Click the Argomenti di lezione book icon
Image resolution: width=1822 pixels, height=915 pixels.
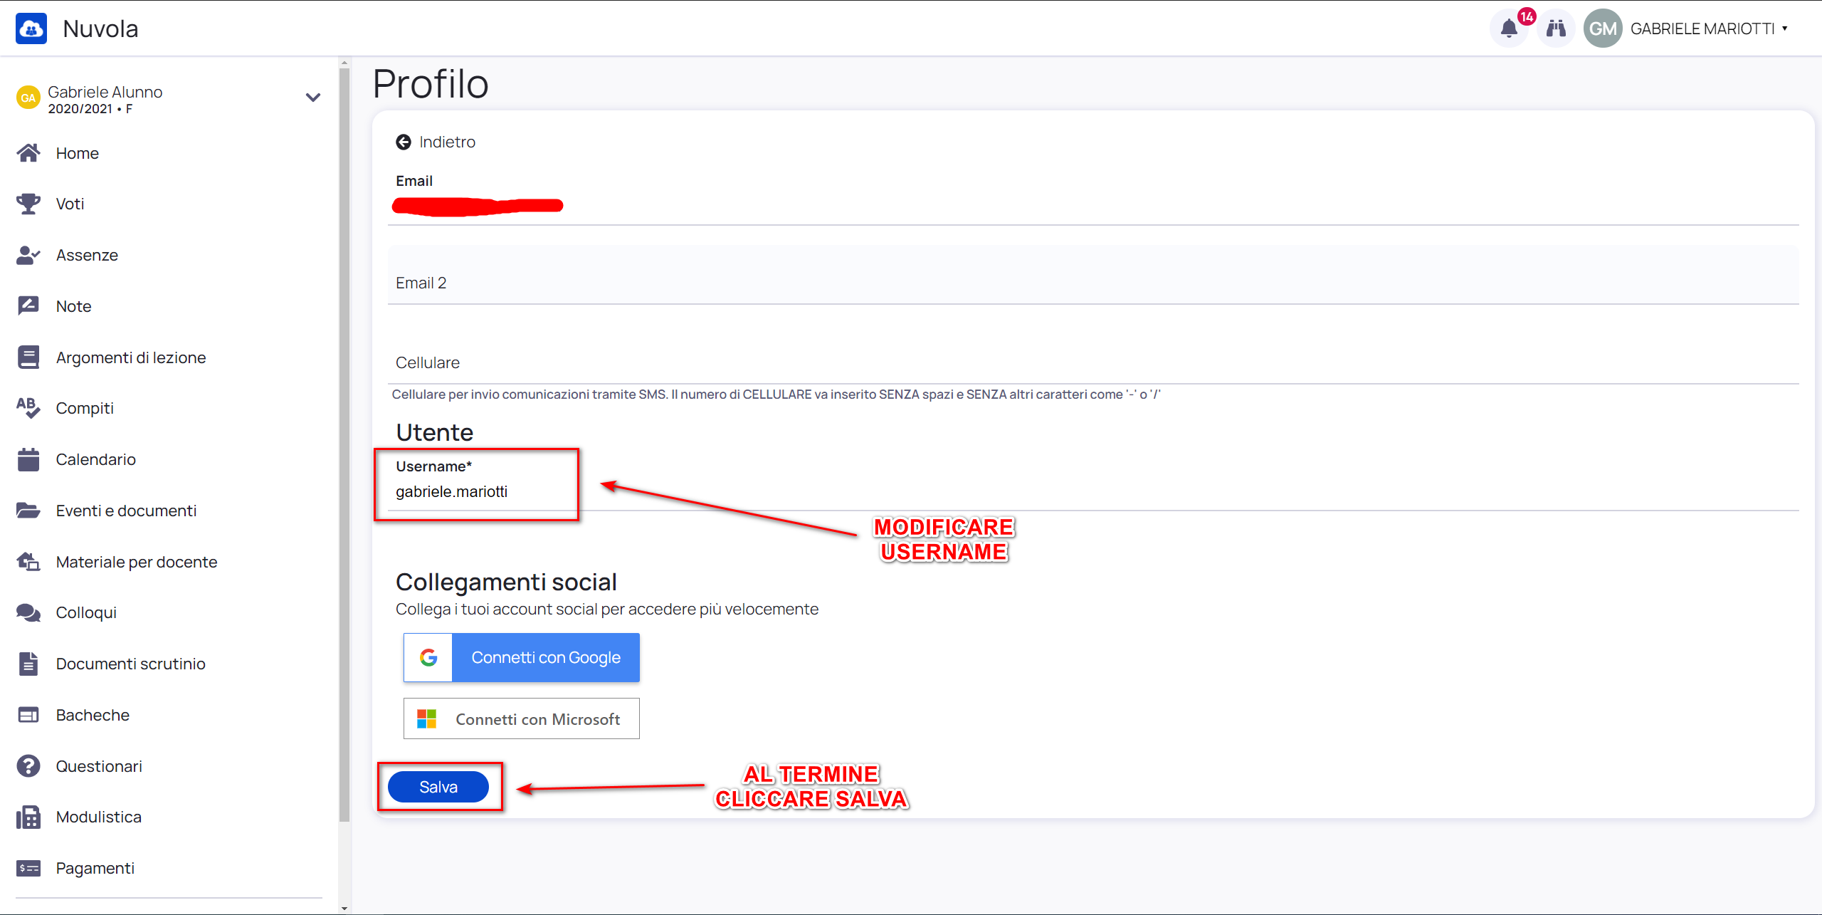coord(28,357)
